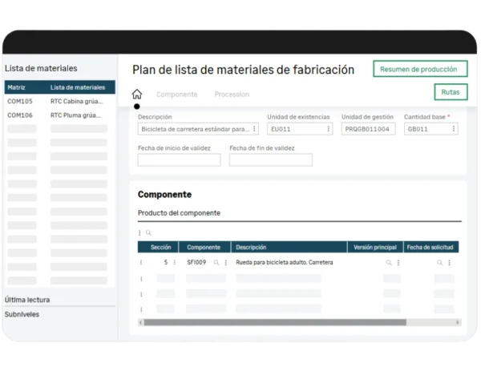Expand Subniveles section
This screenshot has height=371, width=481.
pyautogui.click(x=22, y=314)
